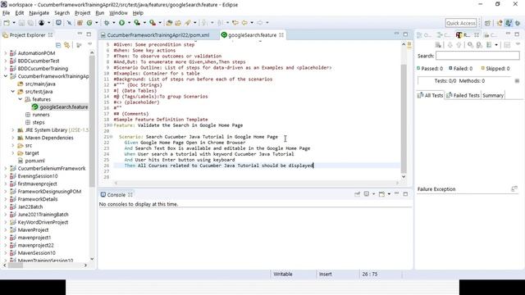Select the Failed Tests tab
The height and width of the screenshot is (295, 525).
(463, 95)
